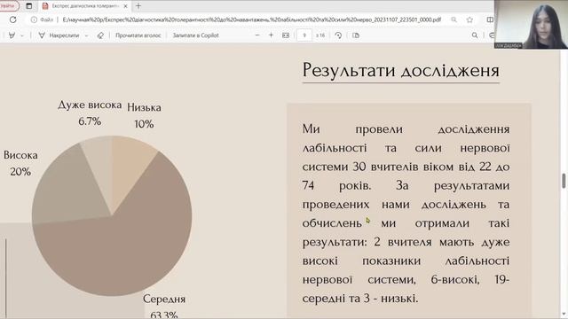Activate the Накреслити draw tool

[59, 35]
